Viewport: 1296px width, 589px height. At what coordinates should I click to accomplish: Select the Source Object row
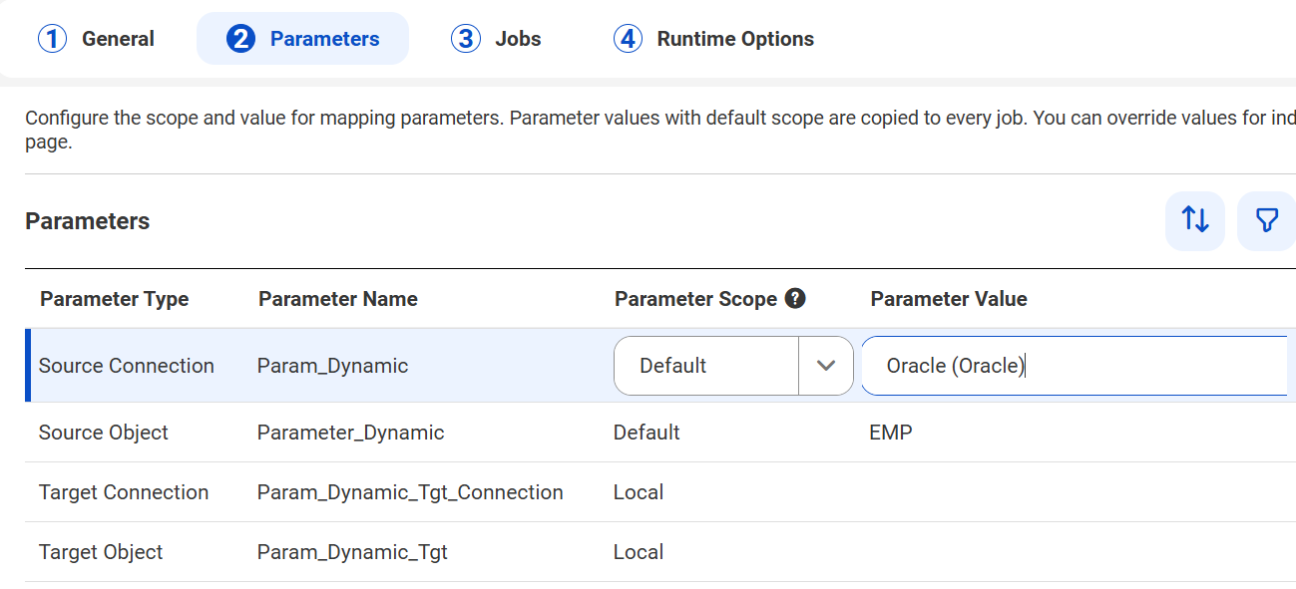[660, 433]
